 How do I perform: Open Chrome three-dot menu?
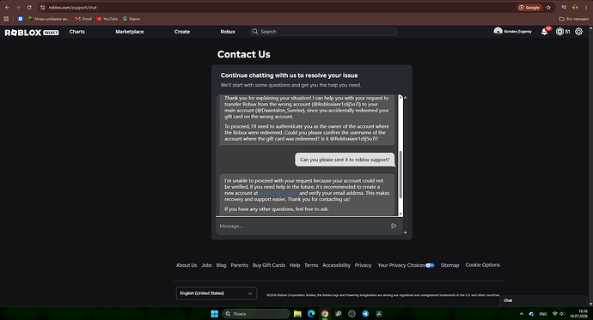586,7
